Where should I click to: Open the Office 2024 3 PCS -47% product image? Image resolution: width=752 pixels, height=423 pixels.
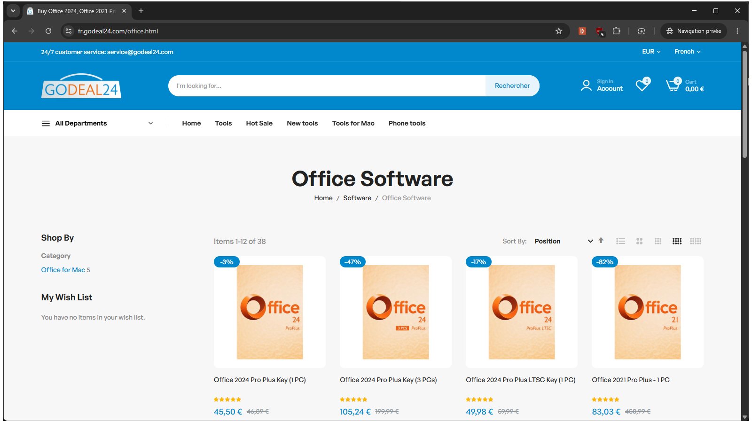396,312
